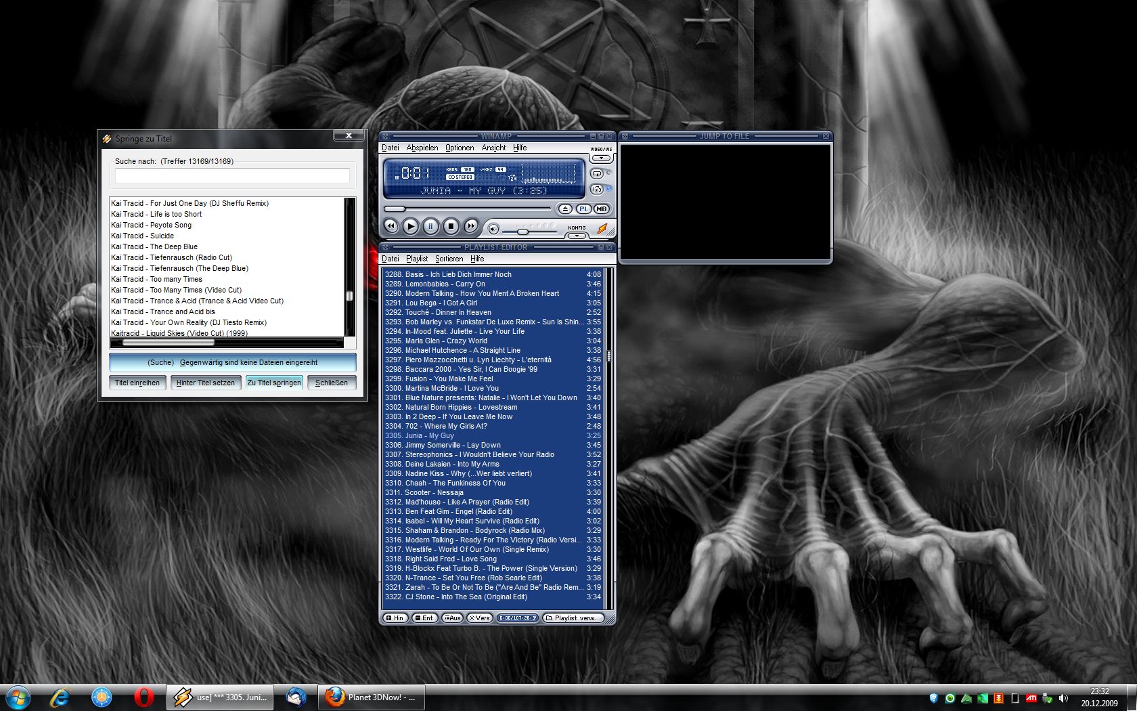Open the Hilfe menu in Playlist-Editor
This screenshot has width=1137, height=711.
click(477, 259)
